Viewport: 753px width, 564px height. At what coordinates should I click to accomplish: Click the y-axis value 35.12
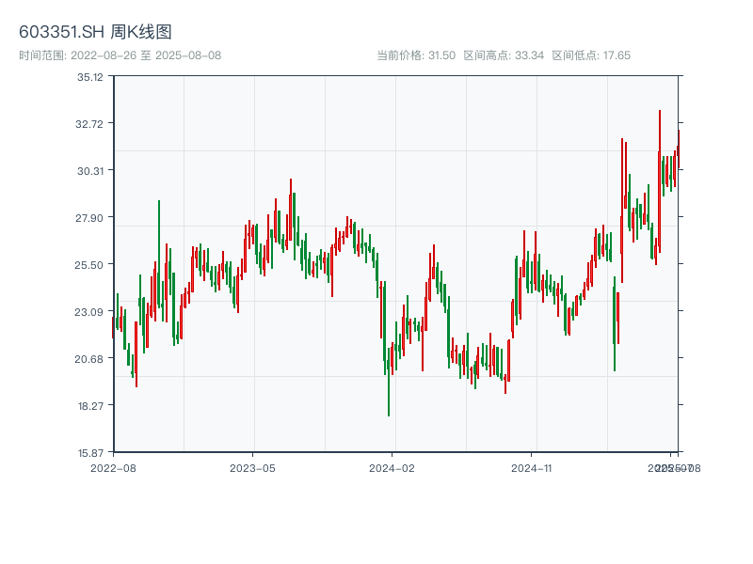tap(90, 77)
